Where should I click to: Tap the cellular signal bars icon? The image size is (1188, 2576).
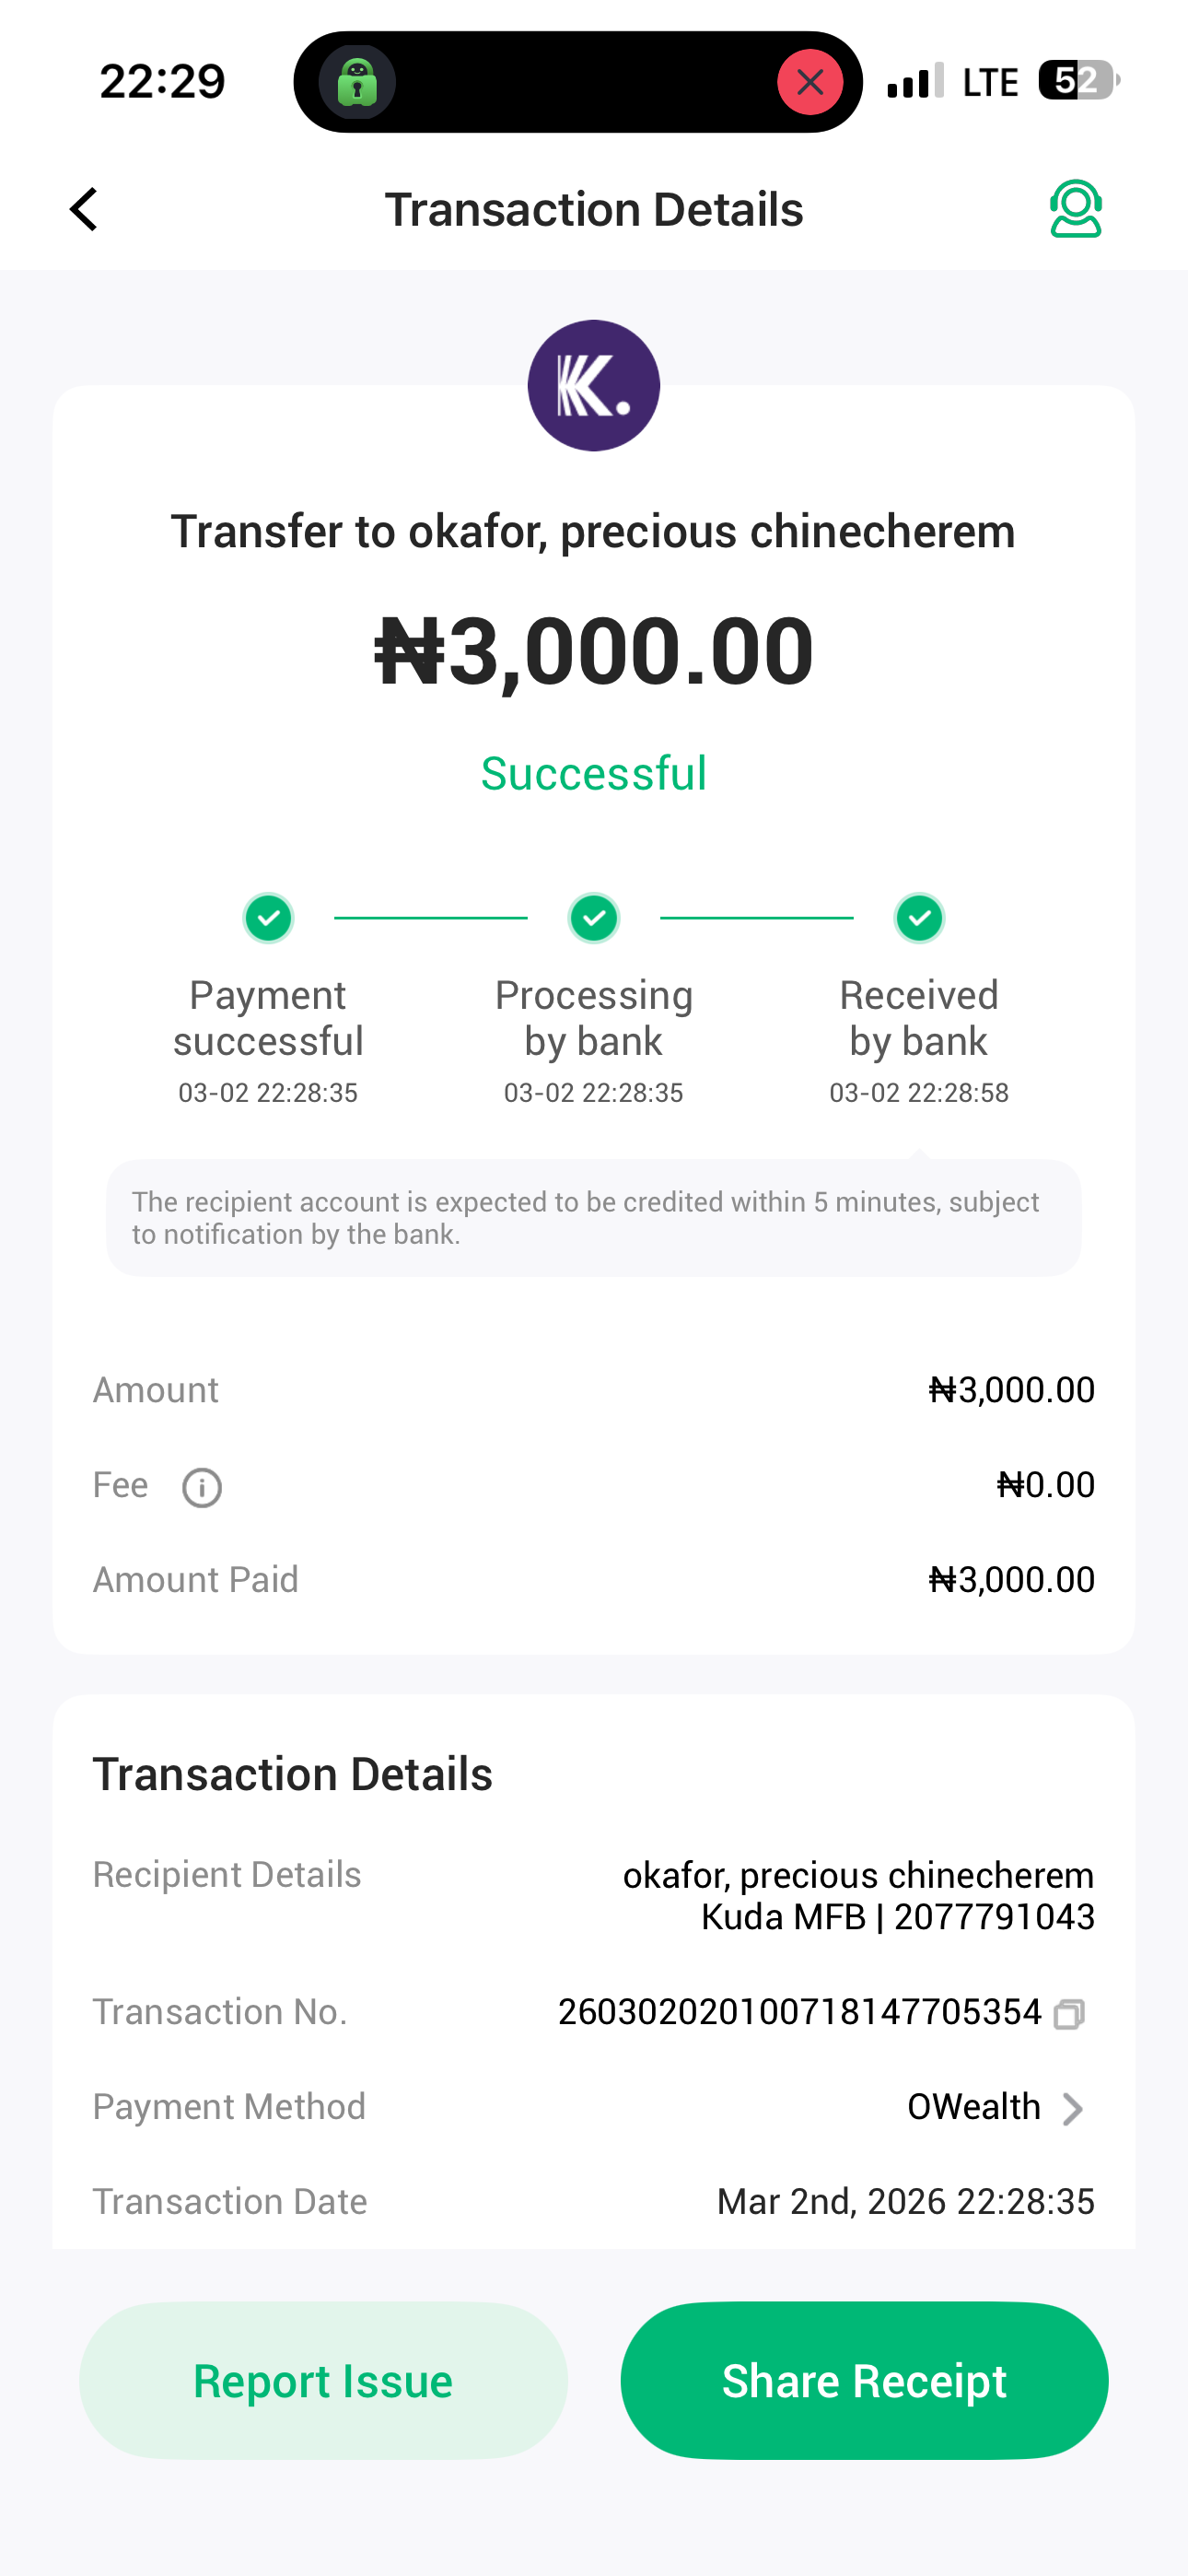(x=914, y=81)
